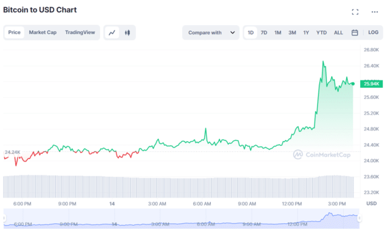This screenshot has width=390, height=233.
Task: Select the 1M time range
Action: point(278,32)
